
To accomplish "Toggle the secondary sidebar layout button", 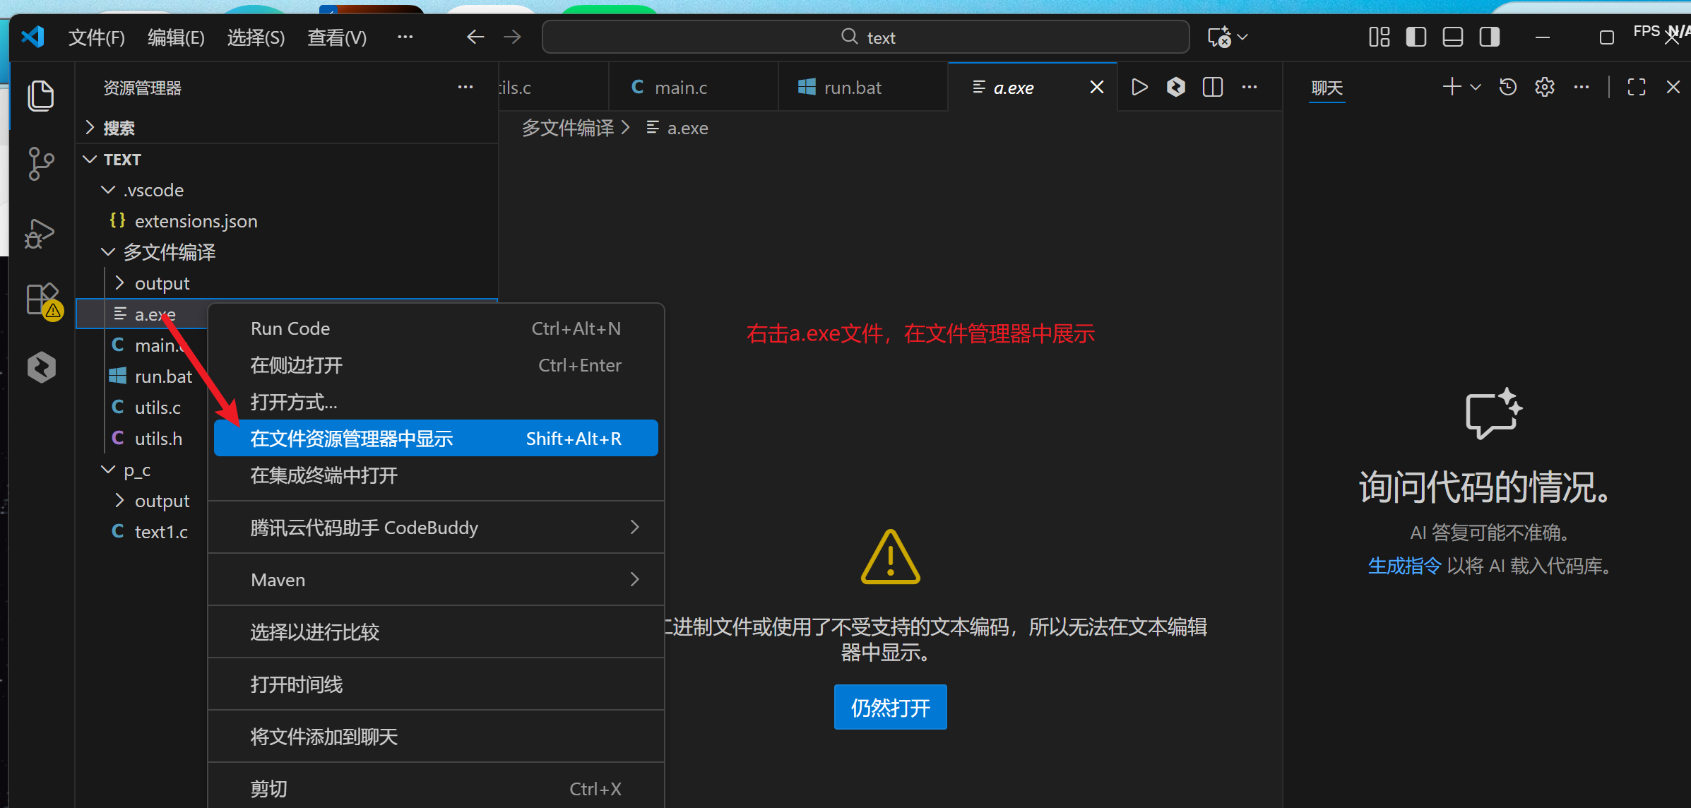I will click(1489, 37).
